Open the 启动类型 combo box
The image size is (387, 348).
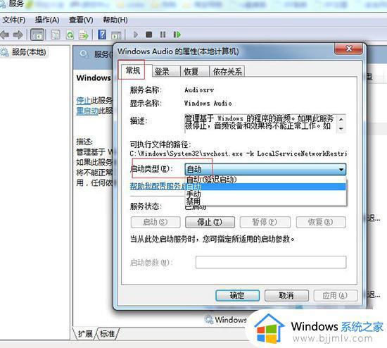265,169
